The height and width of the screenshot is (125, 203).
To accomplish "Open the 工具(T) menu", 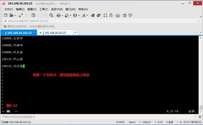I will click(x=44, y=9).
